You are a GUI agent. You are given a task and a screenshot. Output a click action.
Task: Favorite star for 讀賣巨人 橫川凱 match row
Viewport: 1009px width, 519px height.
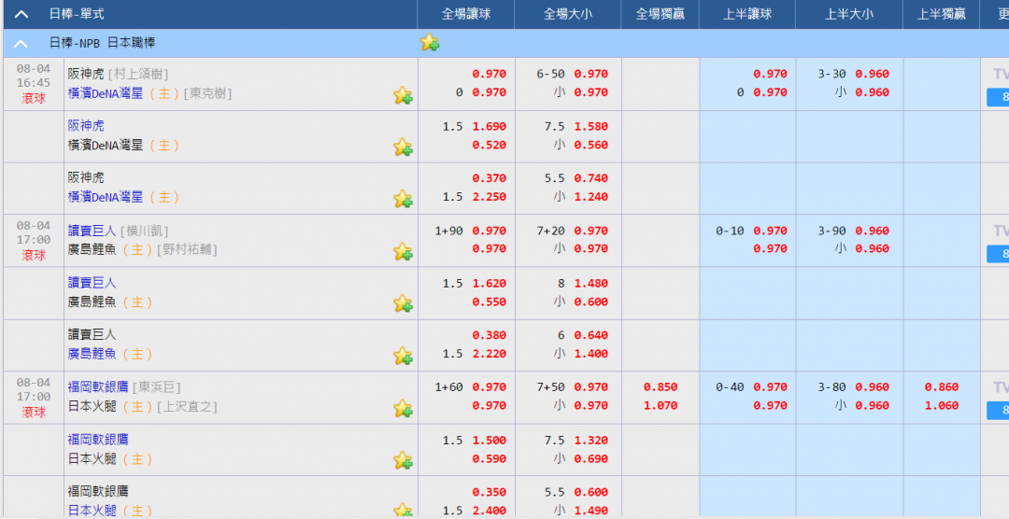[x=403, y=251]
